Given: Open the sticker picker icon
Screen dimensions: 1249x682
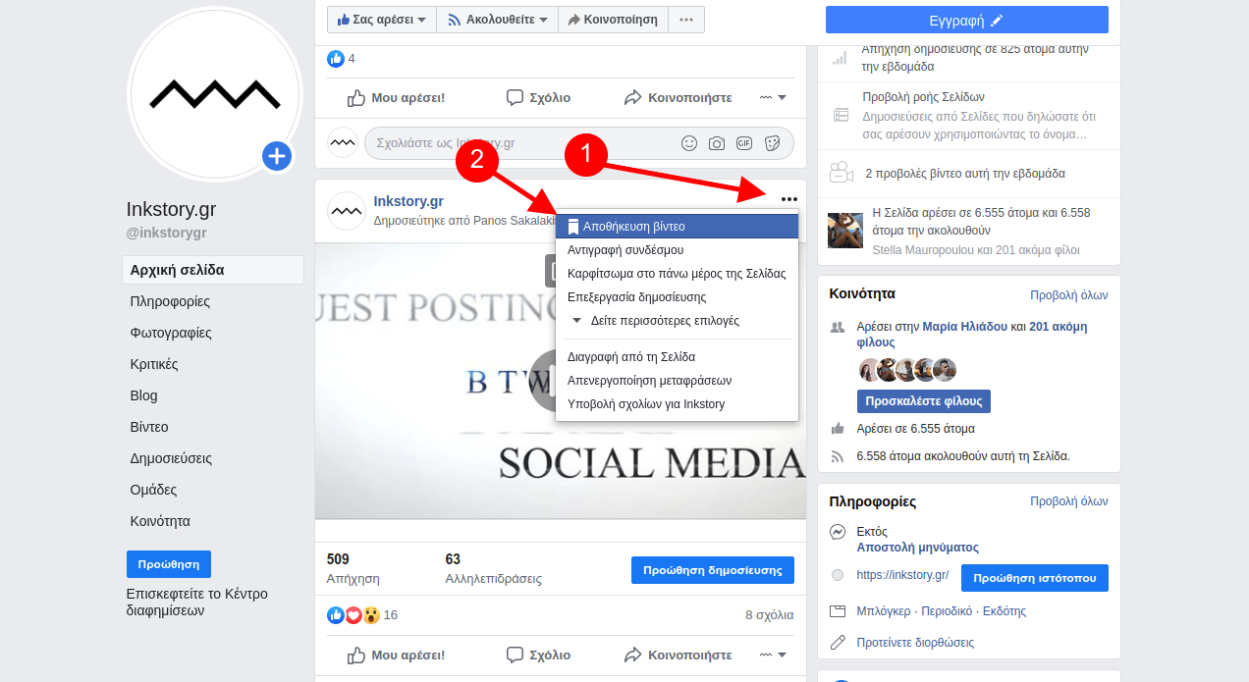Looking at the screenshot, I should 772,143.
